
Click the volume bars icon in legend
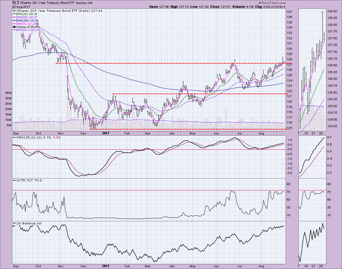tap(13, 27)
